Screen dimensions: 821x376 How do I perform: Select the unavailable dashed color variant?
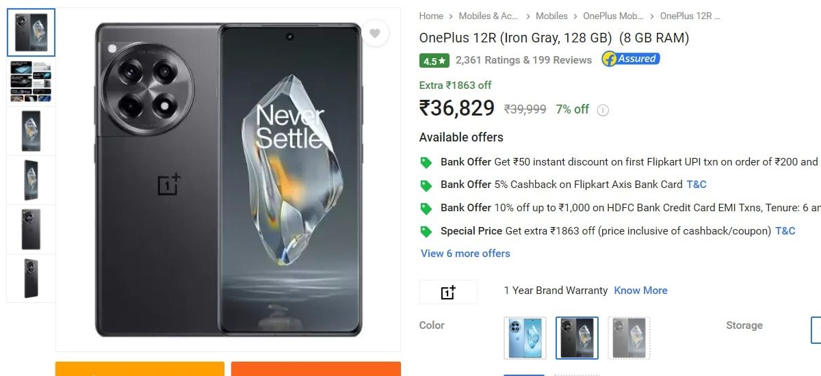pos(629,338)
